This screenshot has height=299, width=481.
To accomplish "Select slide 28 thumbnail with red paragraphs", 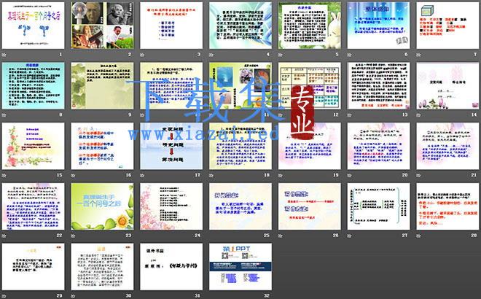I will pyautogui.click(x=447, y=206).
